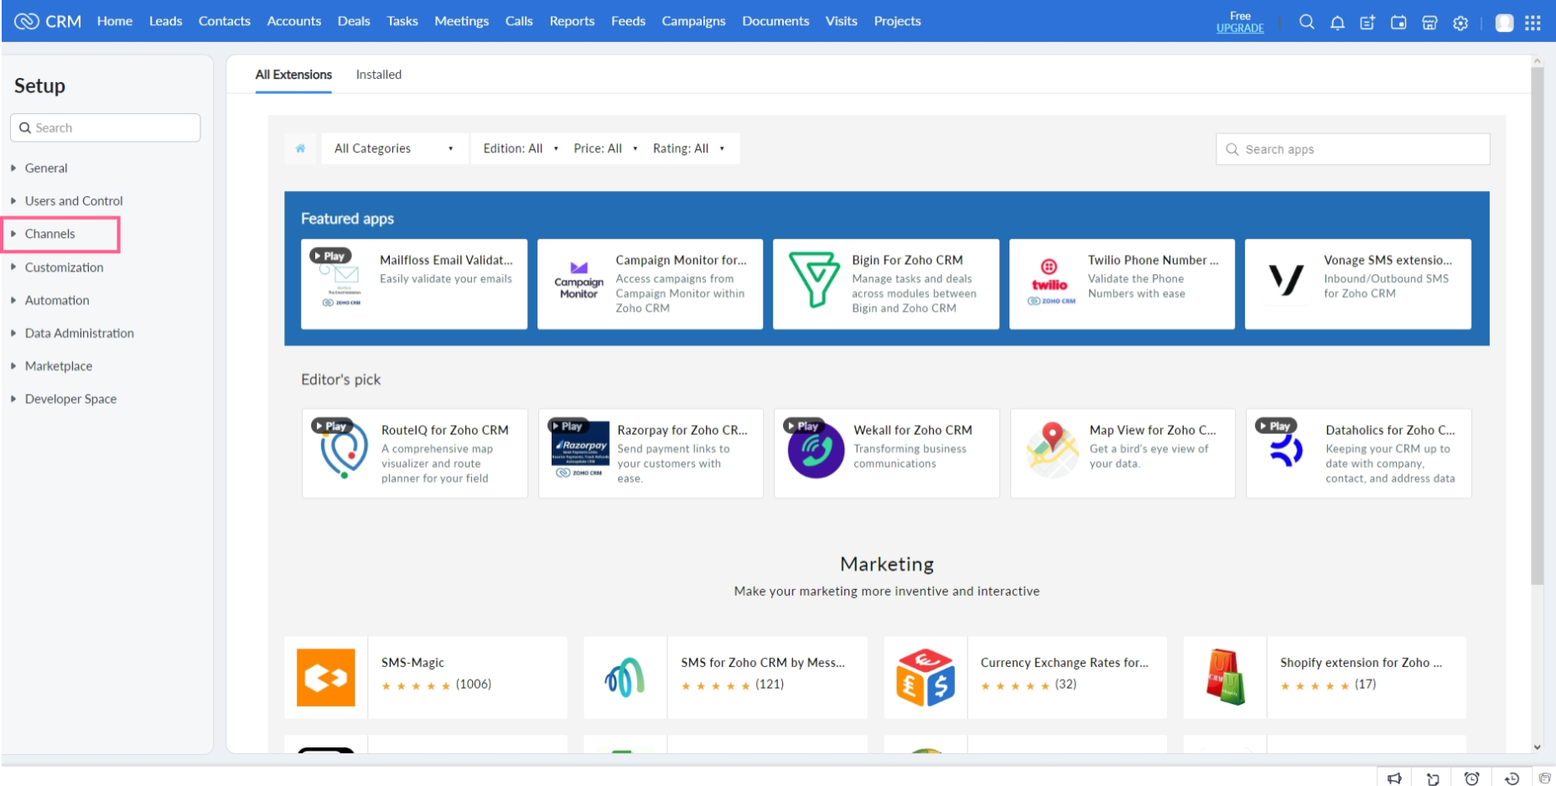This screenshot has width=1556, height=786.
Task: Open the Documents module
Action: click(775, 21)
